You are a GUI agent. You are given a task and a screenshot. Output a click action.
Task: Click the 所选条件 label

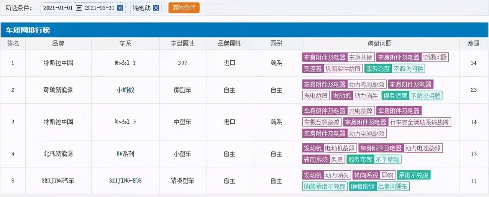tap(19, 8)
